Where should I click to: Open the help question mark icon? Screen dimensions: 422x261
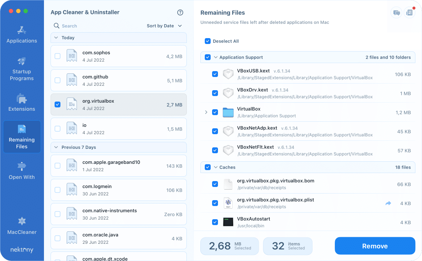(180, 12)
